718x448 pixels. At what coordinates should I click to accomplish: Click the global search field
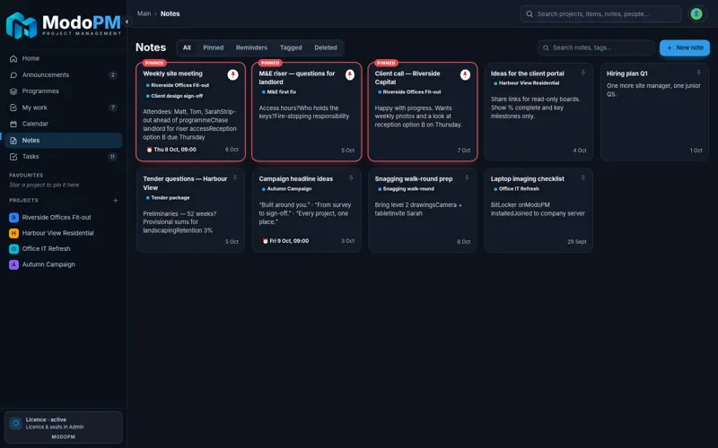click(x=600, y=14)
